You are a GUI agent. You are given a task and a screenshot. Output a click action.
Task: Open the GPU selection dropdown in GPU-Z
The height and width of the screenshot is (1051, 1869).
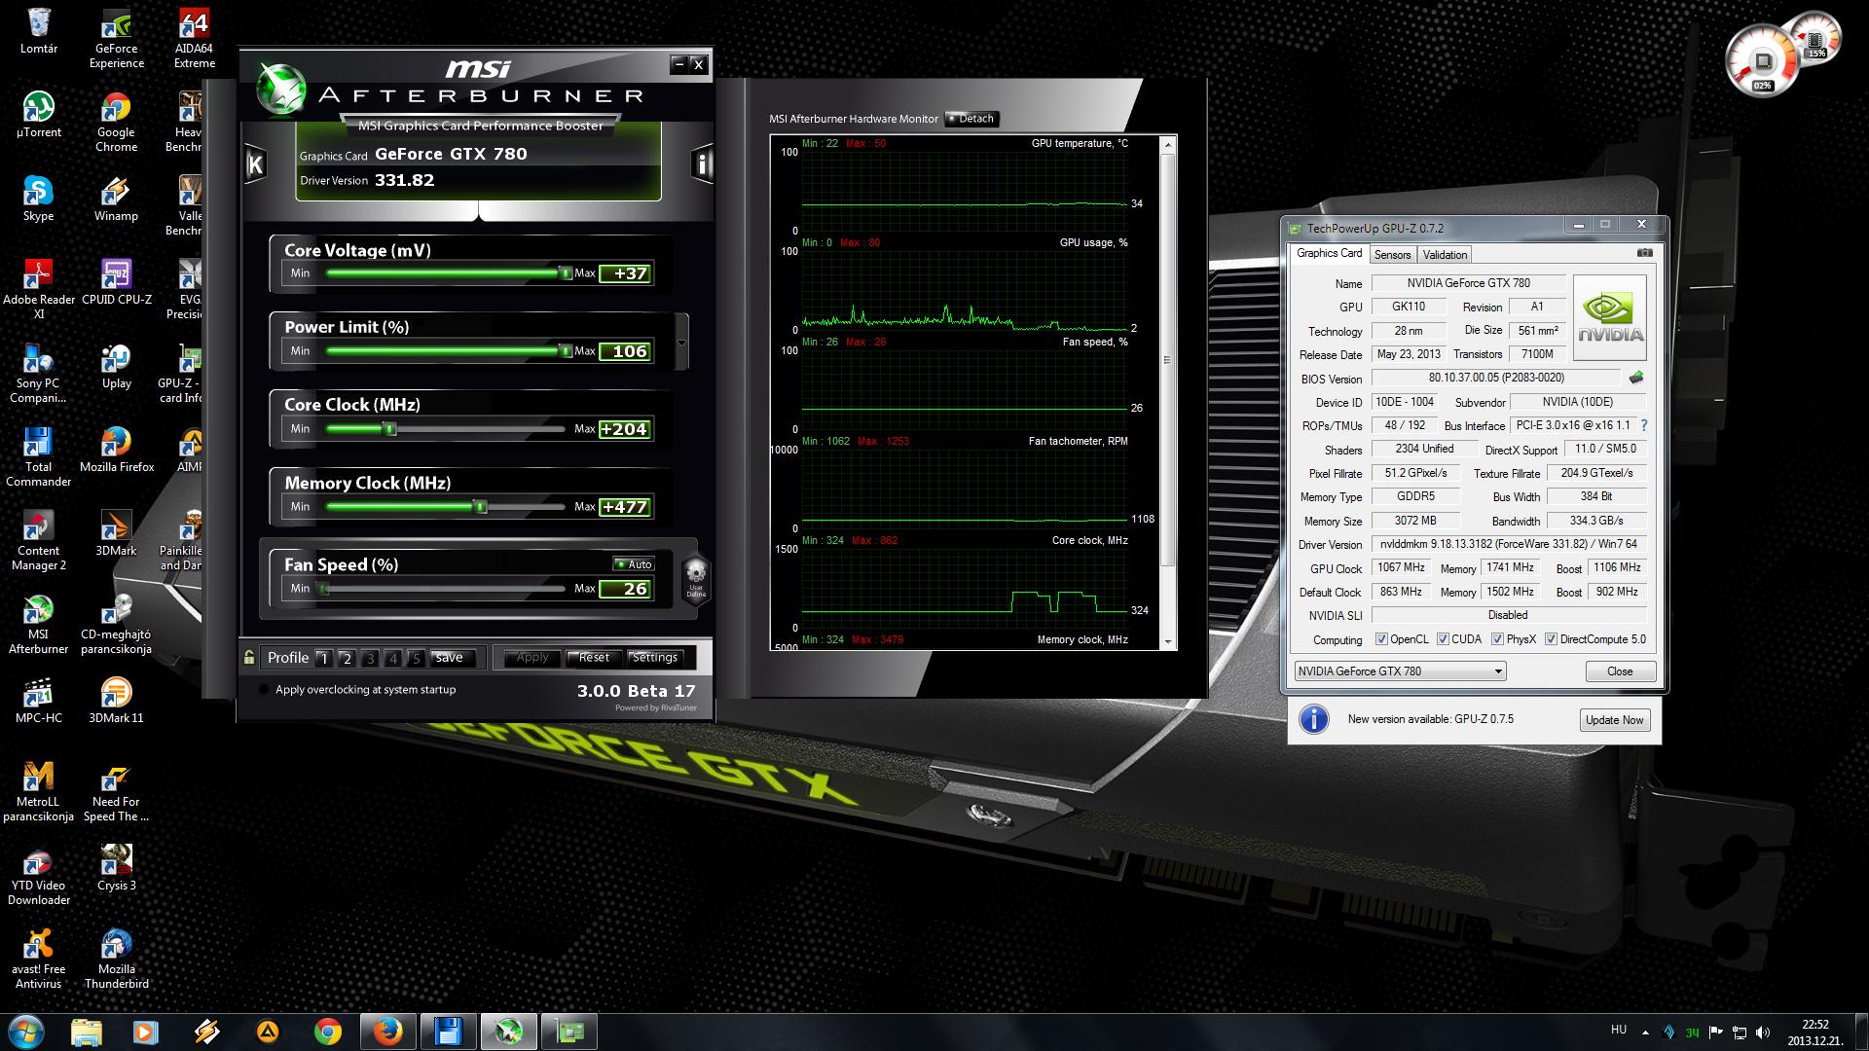pyautogui.click(x=1400, y=671)
